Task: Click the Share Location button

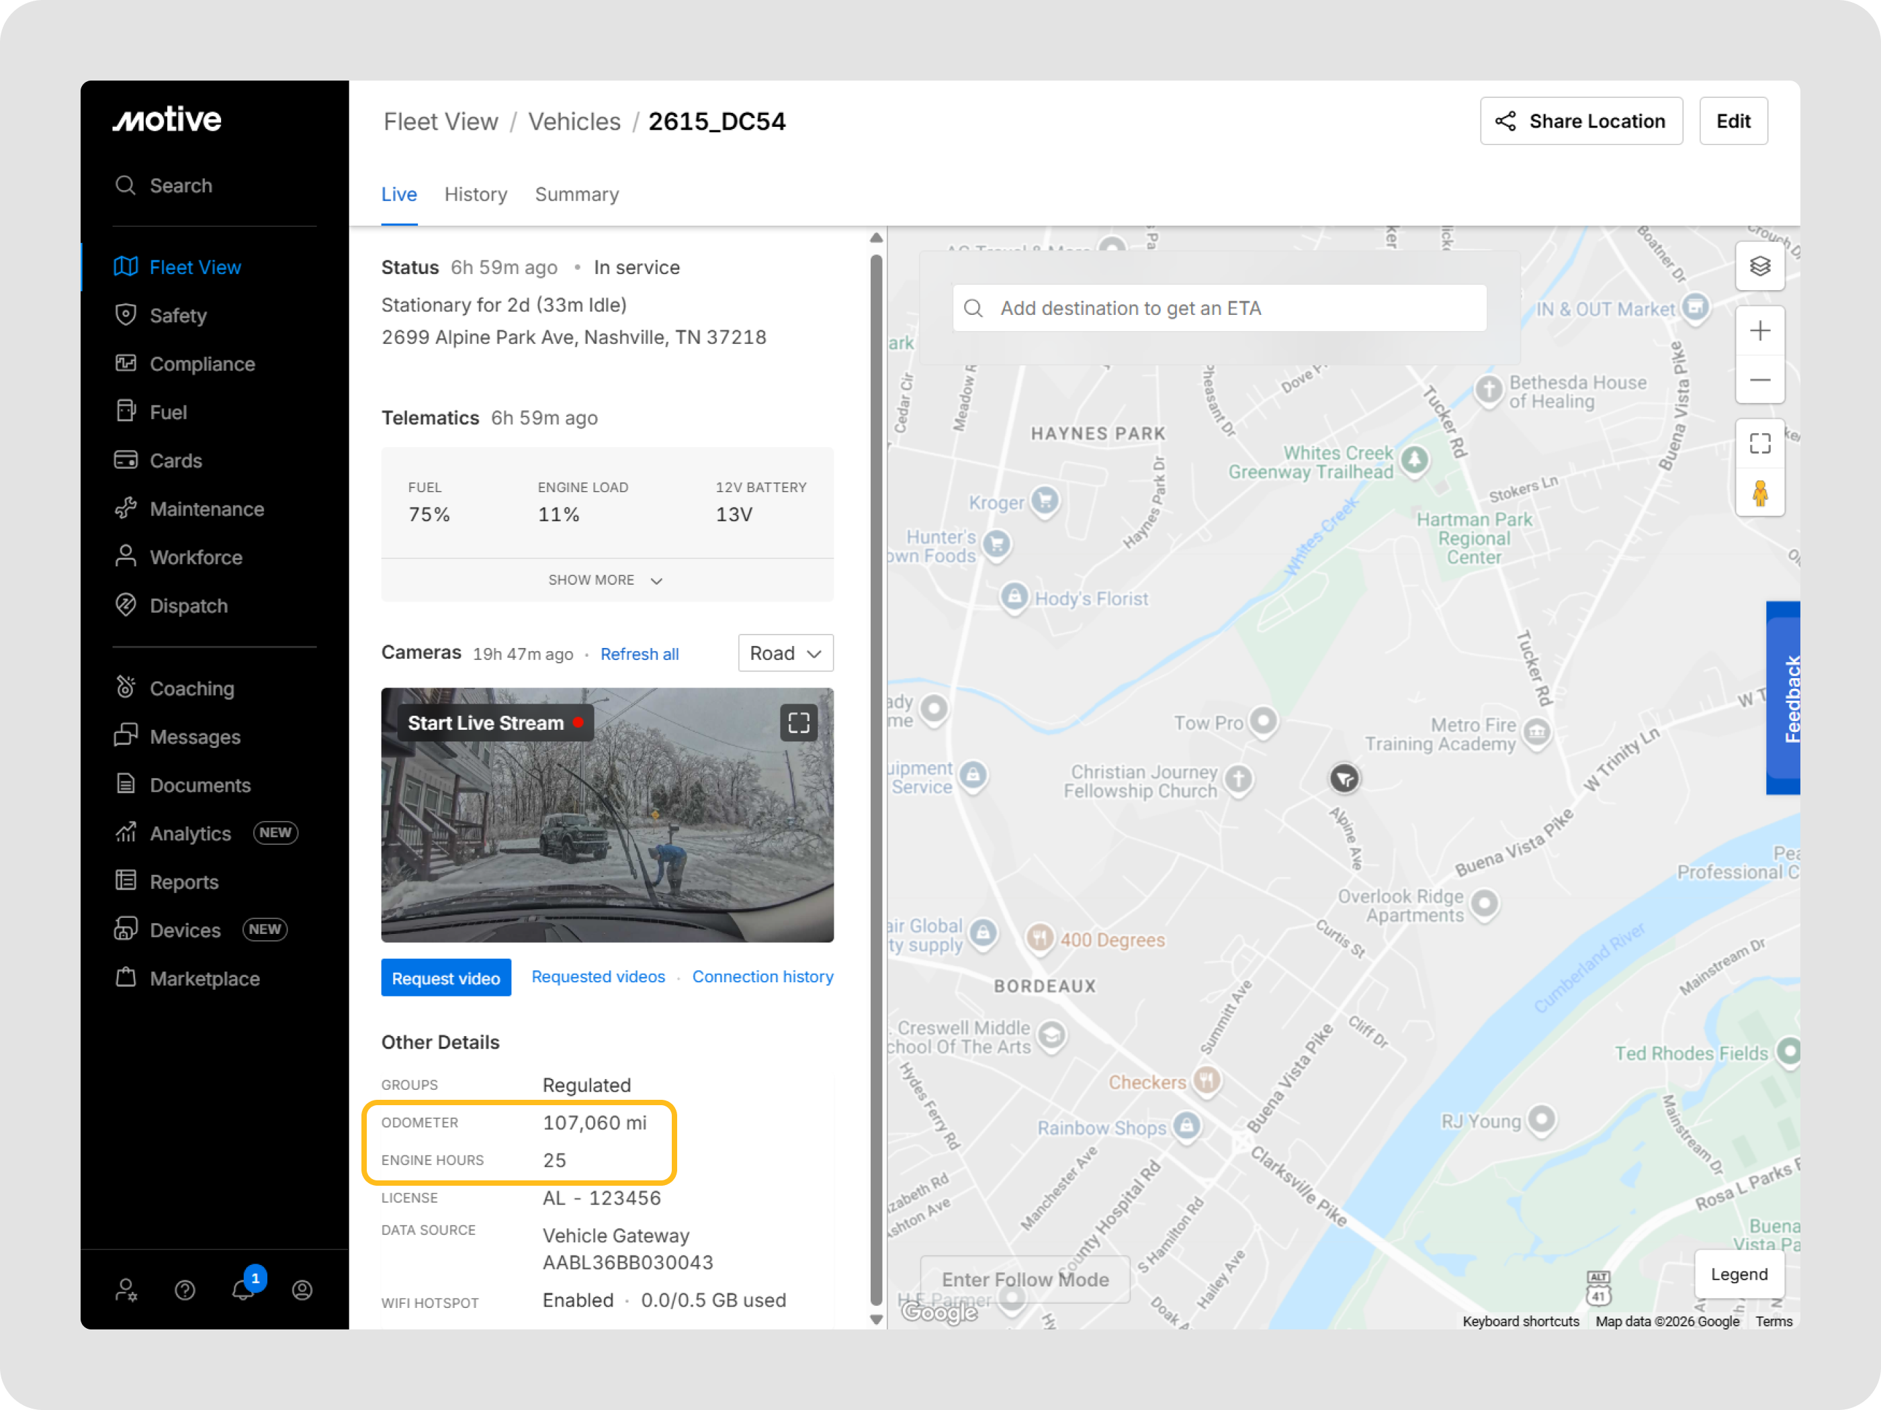Action: (x=1580, y=122)
